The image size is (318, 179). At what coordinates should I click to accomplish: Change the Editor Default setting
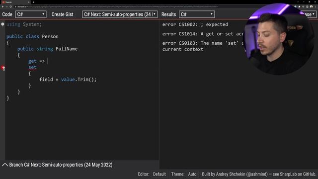159,174
